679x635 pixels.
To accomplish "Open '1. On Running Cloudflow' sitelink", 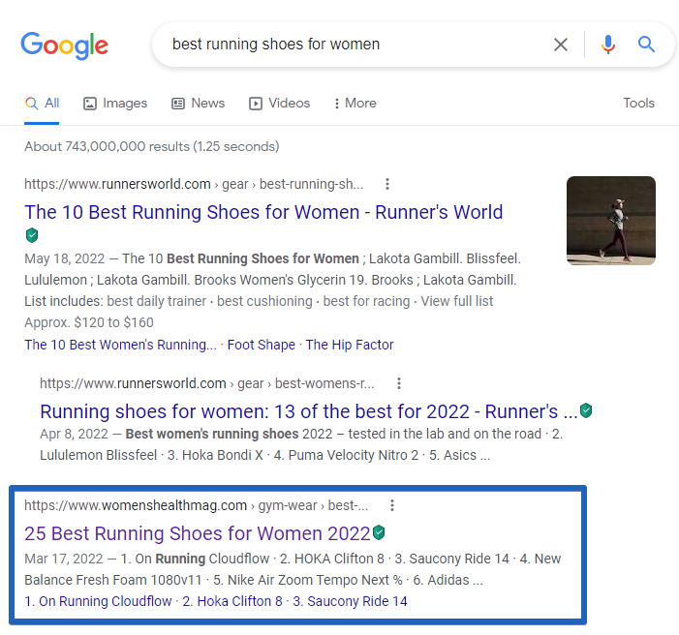I will pos(98,601).
